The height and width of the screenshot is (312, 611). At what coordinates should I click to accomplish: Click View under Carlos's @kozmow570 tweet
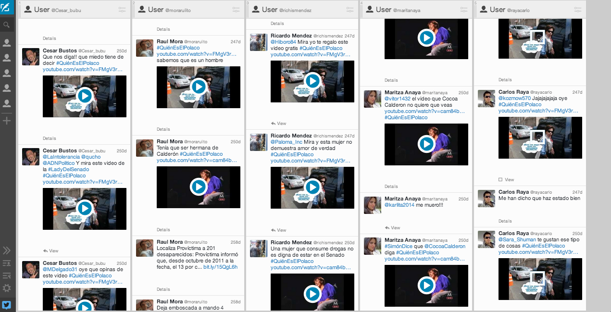click(x=507, y=180)
